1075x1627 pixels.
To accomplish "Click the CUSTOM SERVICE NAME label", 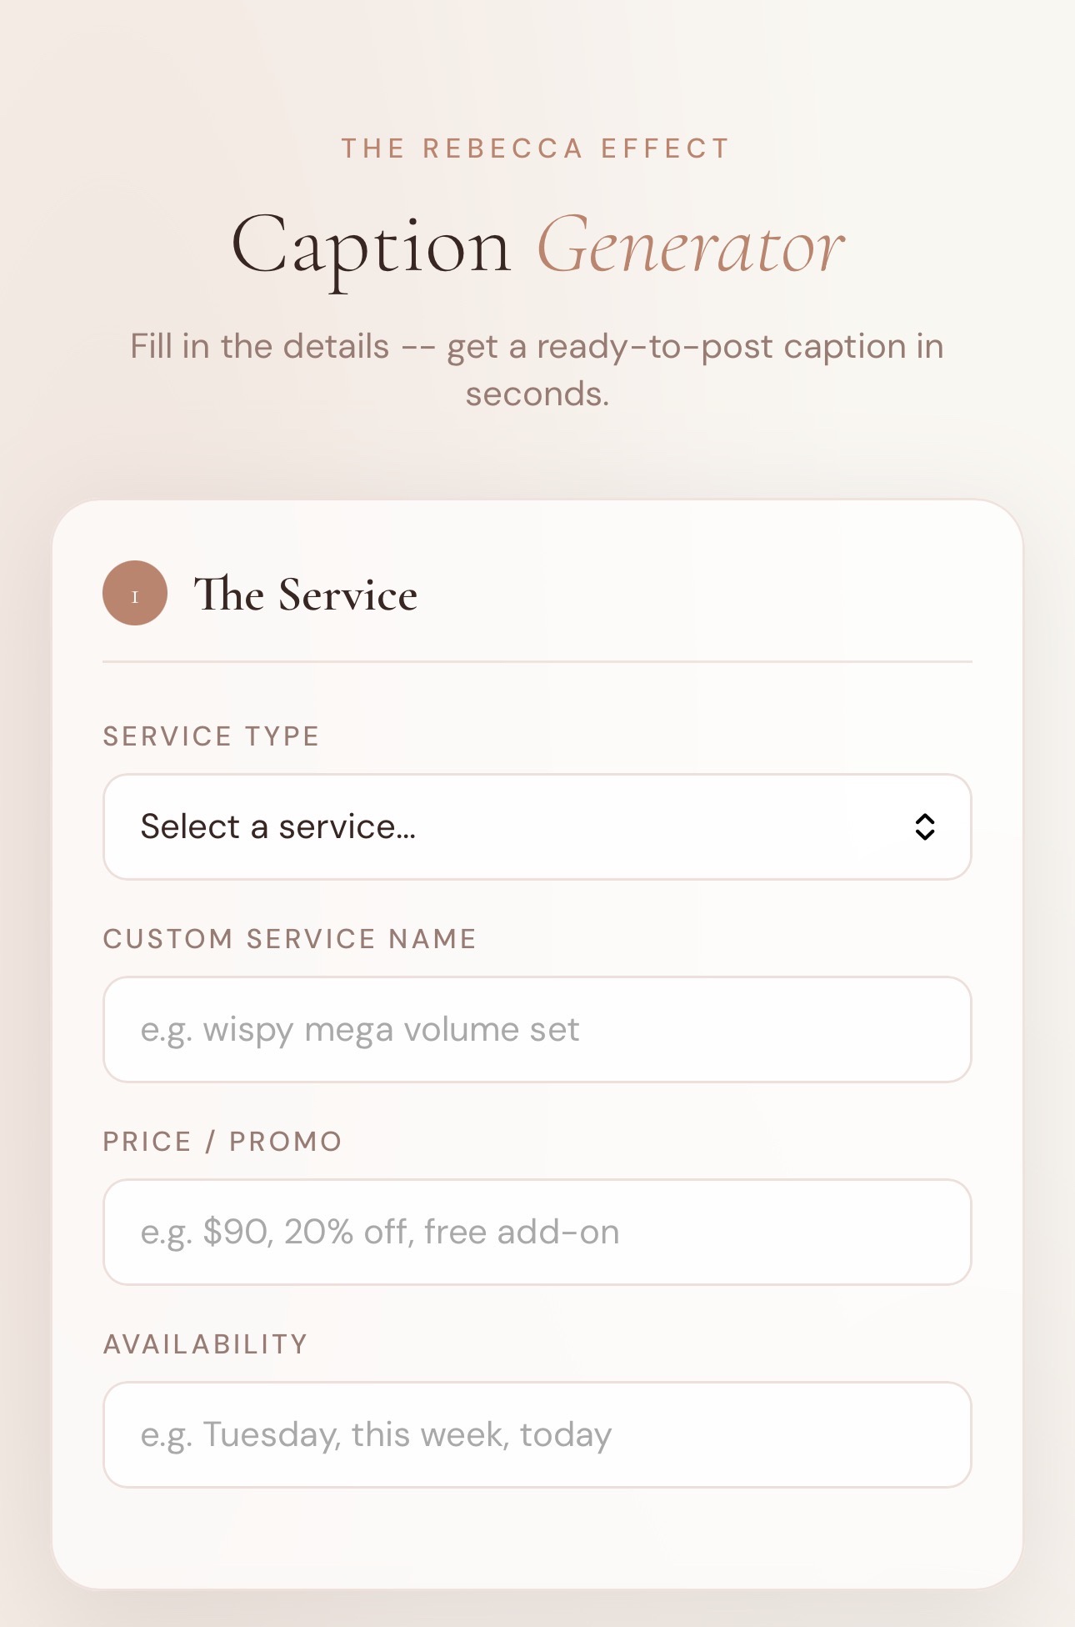I will pos(289,938).
